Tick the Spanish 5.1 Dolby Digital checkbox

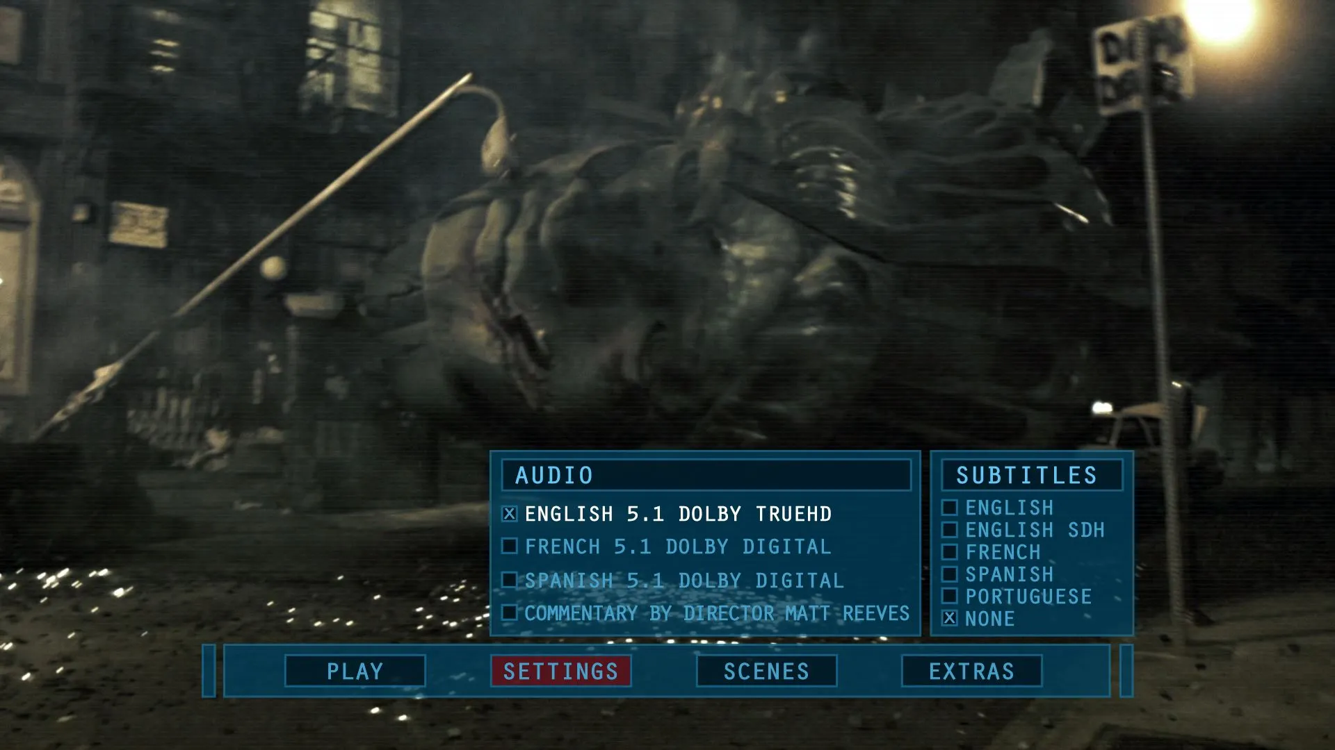(510, 580)
